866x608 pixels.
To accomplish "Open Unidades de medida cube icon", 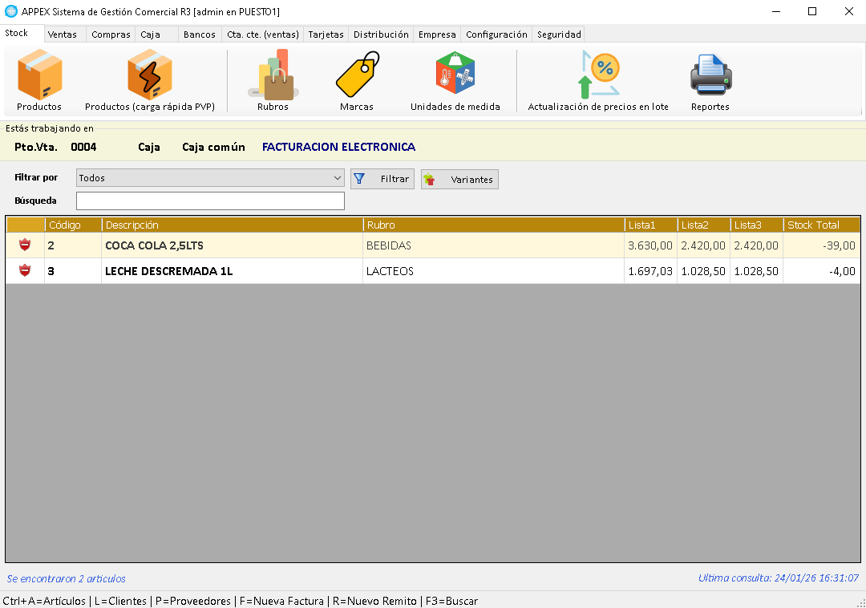I will point(455,75).
